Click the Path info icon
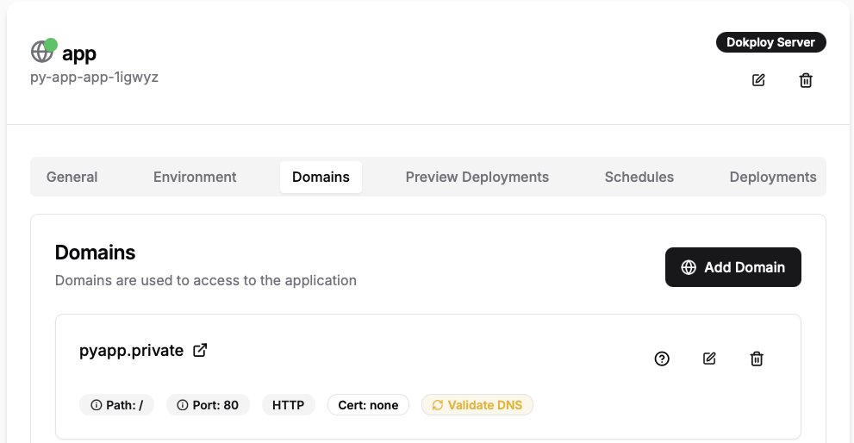 click(97, 405)
